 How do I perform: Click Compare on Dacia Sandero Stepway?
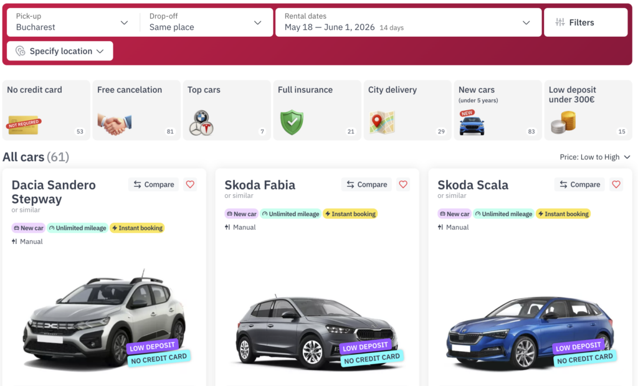(x=153, y=184)
